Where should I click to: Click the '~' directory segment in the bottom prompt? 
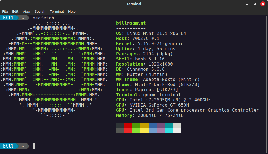coord(23,146)
